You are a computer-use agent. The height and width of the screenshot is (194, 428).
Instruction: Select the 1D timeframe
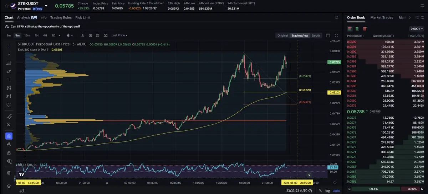click(x=53, y=36)
